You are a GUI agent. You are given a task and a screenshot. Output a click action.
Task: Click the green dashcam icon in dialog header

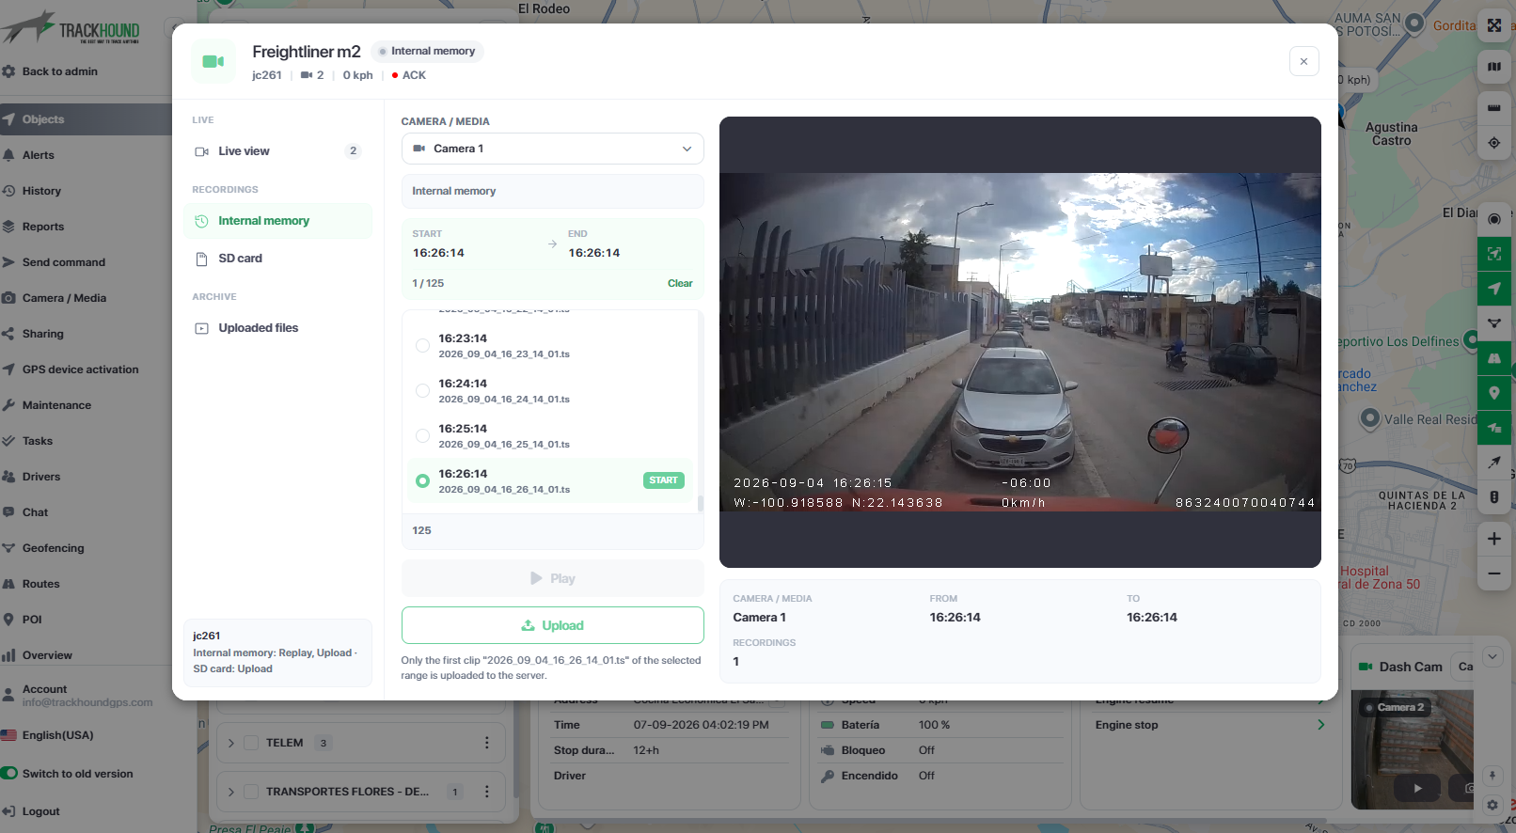(x=213, y=61)
